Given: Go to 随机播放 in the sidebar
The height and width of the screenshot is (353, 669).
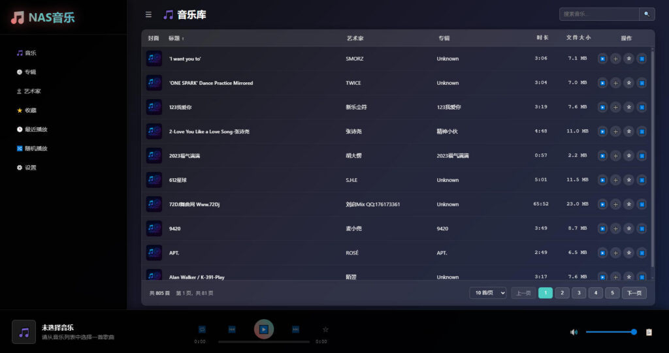Looking at the screenshot, I should (36, 148).
